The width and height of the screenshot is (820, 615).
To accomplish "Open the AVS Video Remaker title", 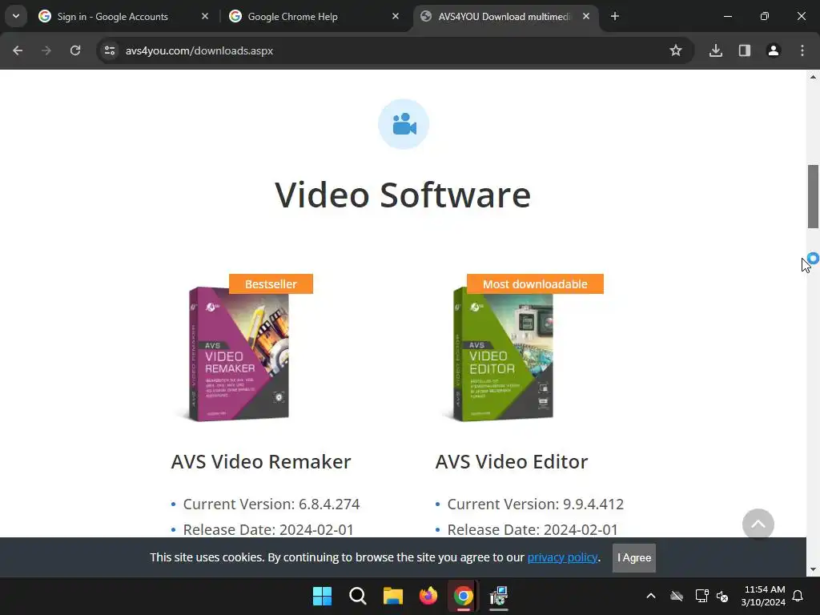I will coord(261,462).
